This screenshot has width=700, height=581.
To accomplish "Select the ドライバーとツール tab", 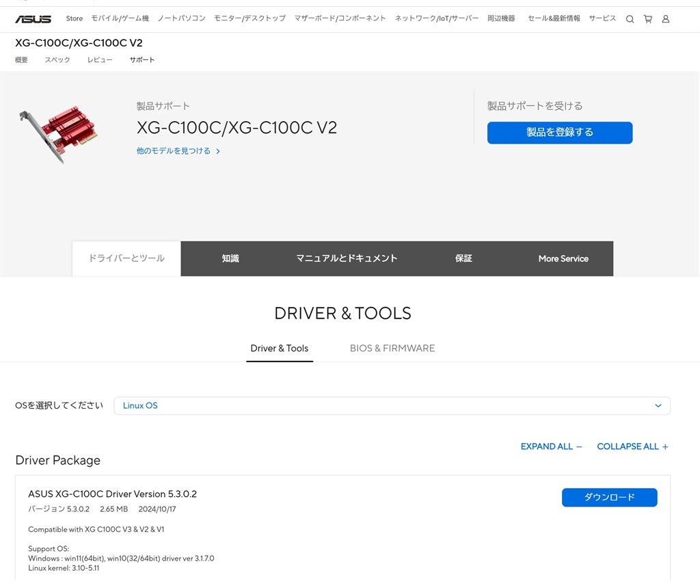I will [126, 258].
